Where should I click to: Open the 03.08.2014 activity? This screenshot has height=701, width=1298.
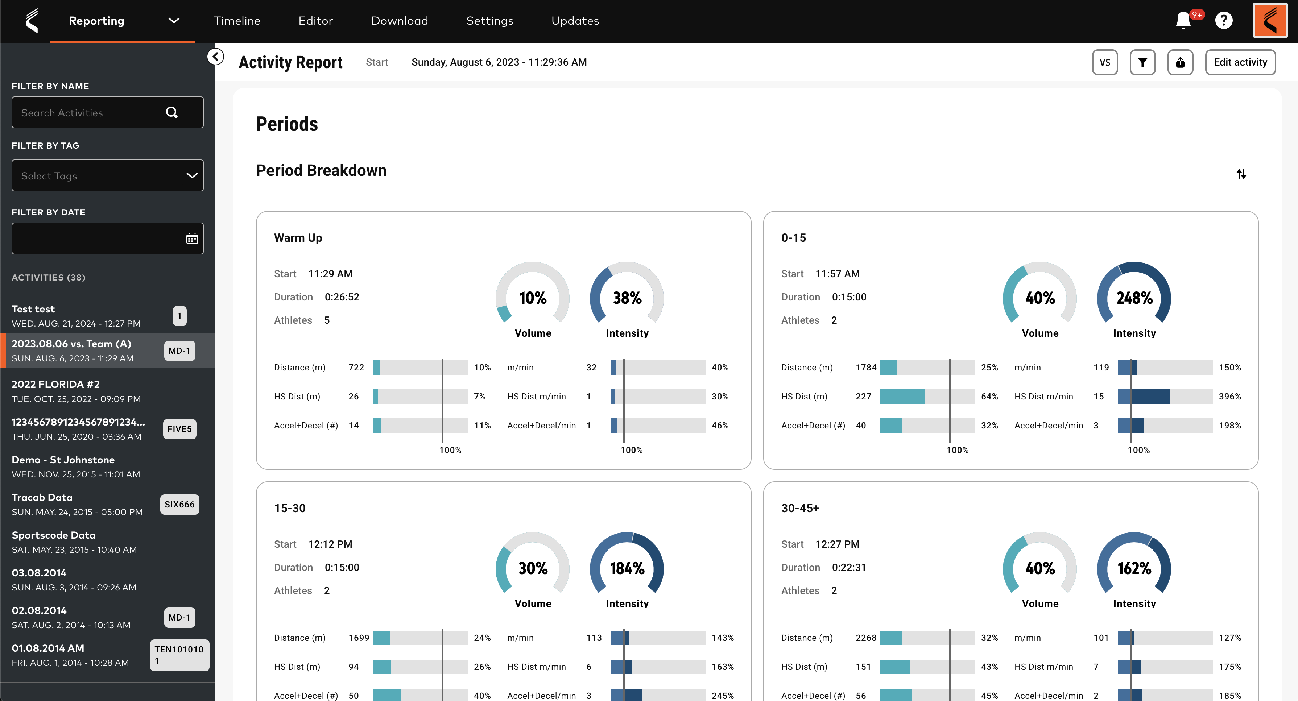click(x=107, y=580)
